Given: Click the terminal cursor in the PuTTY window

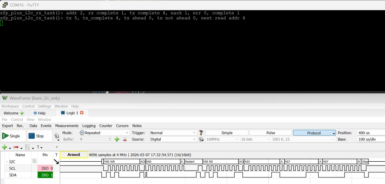Looking at the screenshot, I should pos(2,23).
